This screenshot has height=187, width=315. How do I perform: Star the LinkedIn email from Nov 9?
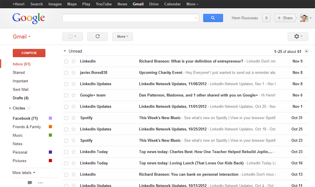click(x=73, y=61)
